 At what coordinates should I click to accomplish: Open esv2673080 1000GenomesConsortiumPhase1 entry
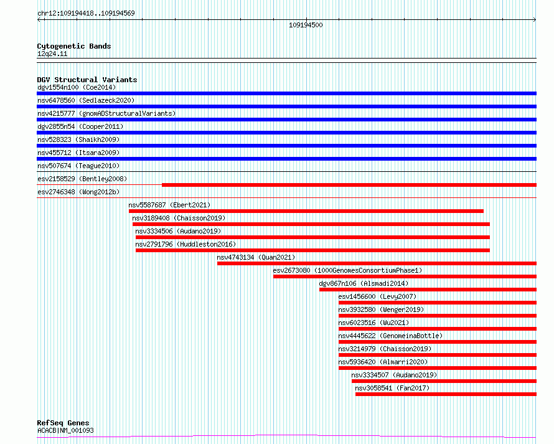coord(347,270)
